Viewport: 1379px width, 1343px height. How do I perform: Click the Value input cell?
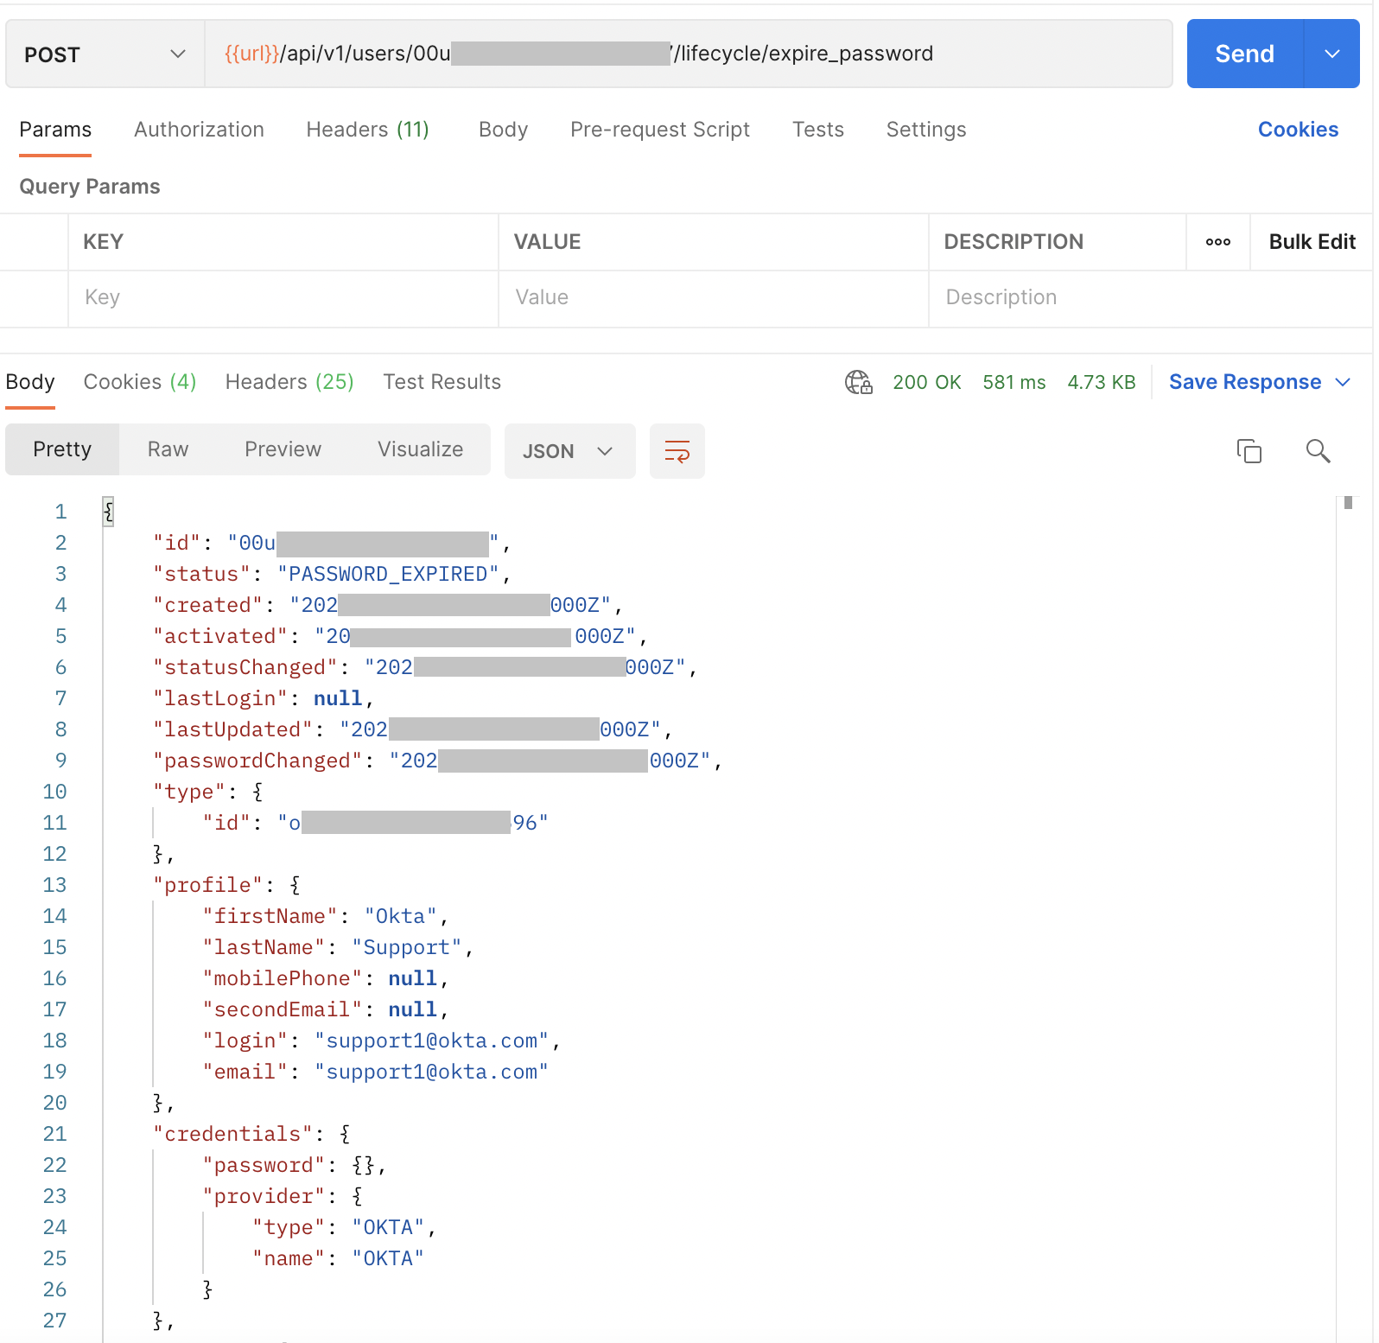714,298
